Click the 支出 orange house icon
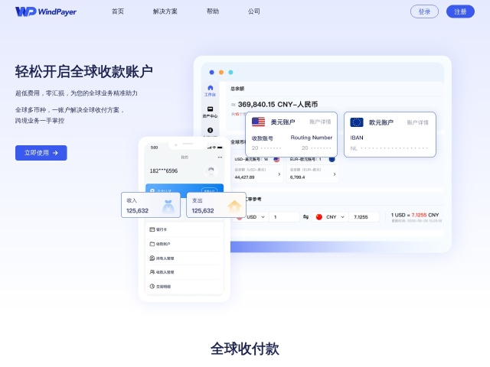This screenshot has width=490, height=367. point(234,207)
